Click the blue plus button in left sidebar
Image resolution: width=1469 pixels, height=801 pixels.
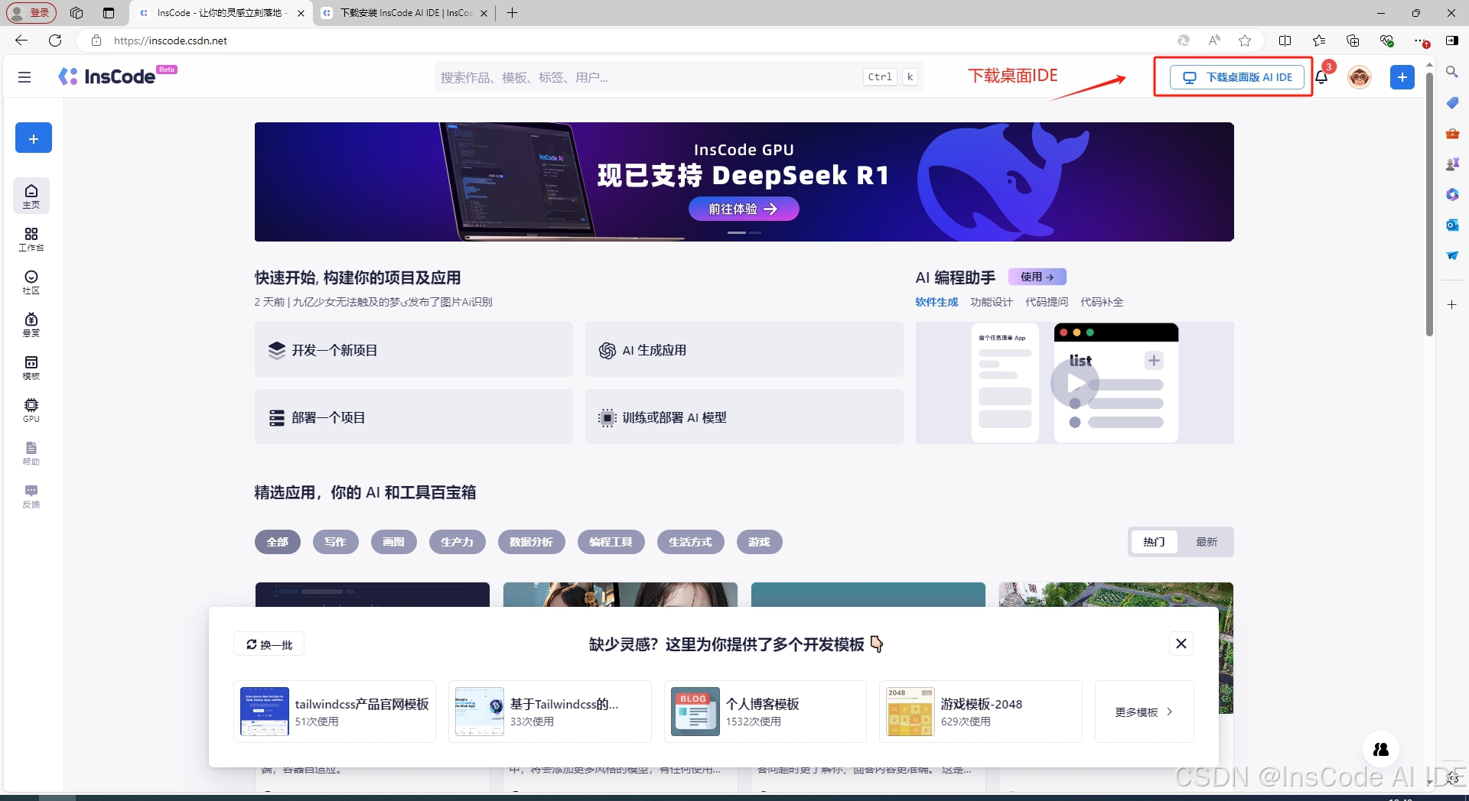pos(34,138)
